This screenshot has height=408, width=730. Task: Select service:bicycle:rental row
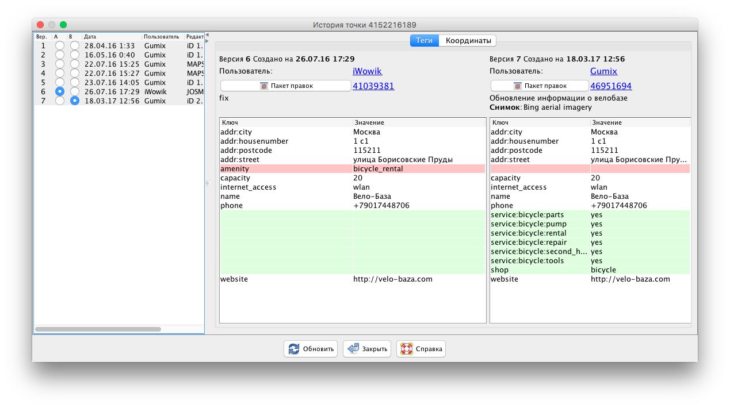point(590,233)
